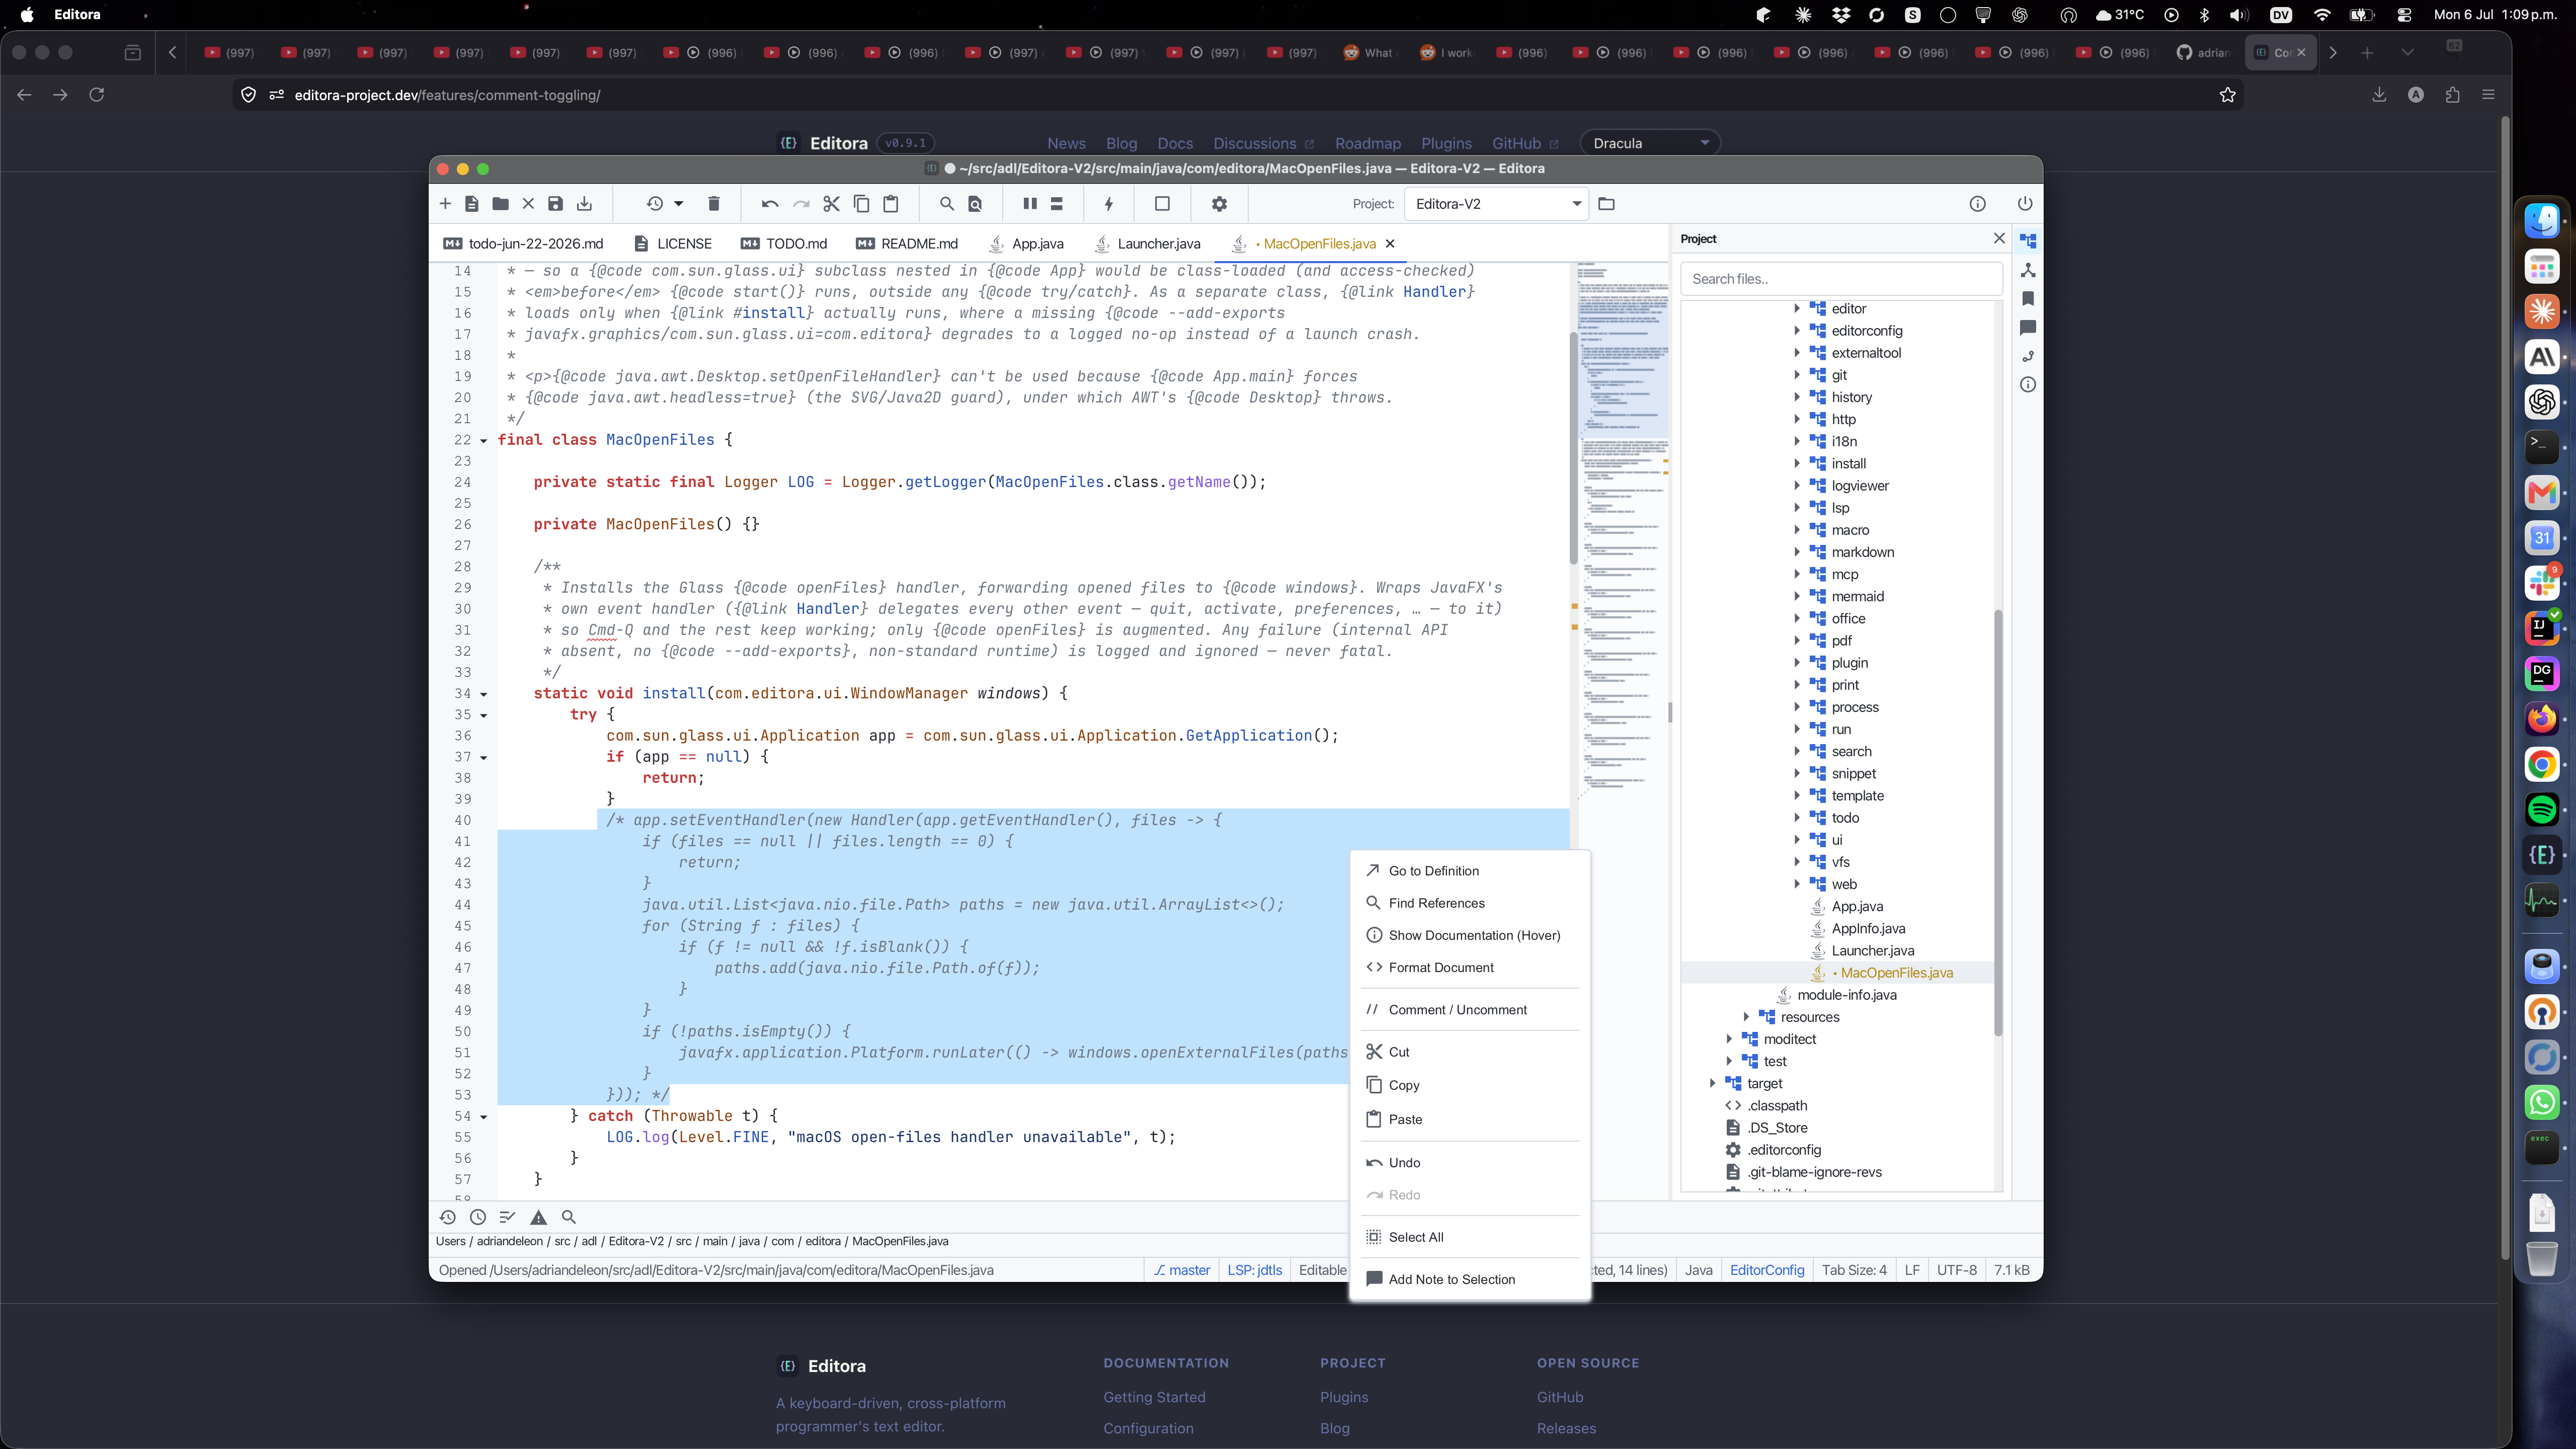Click the Save As download-arrow icon

coord(585,204)
